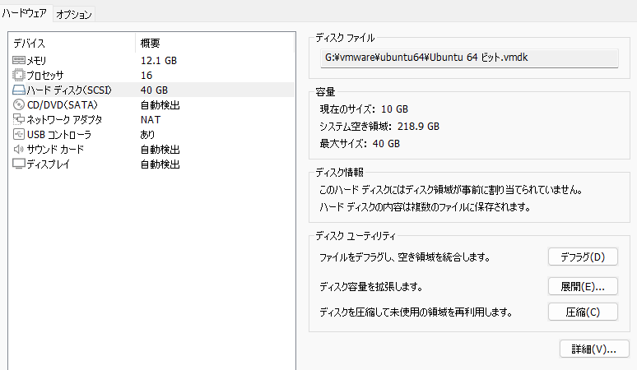Screen dimensions: 637x370
Task: Select the hard disk (SCSI) icon
Action: tap(19, 90)
